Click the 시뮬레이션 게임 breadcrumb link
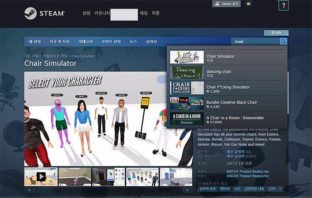Screen dimensions: 312x198 click(x=55, y=56)
